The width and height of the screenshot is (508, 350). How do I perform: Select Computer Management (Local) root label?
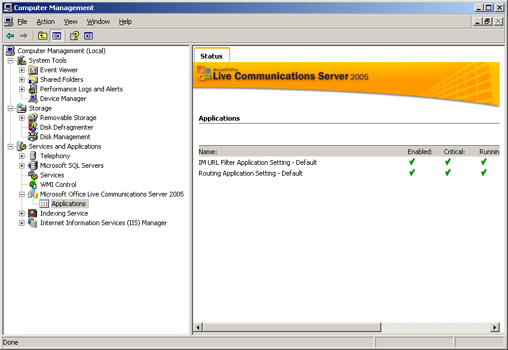62,51
